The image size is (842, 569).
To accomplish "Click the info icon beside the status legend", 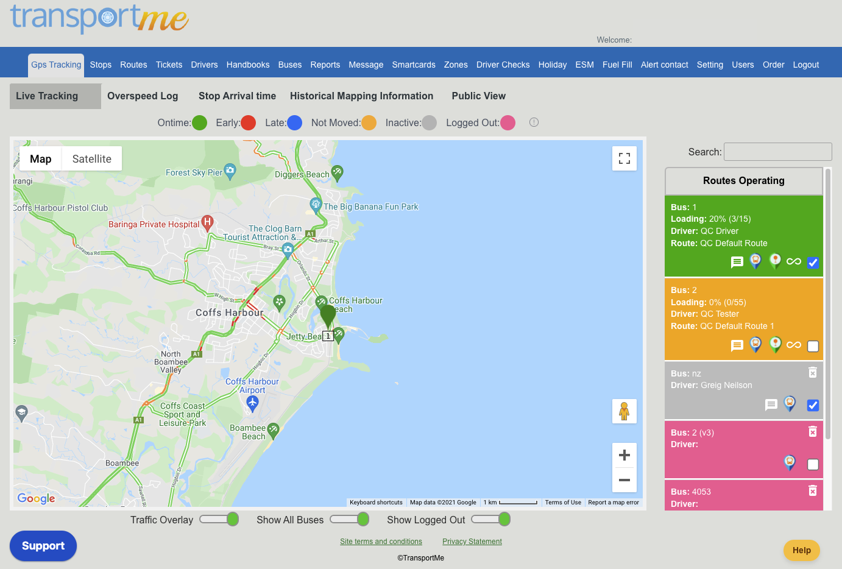I will click(x=534, y=122).
